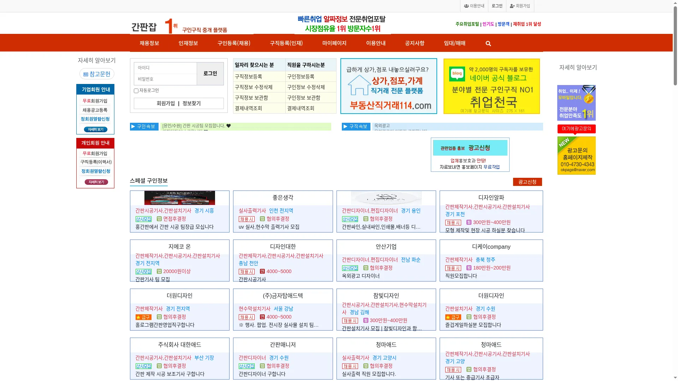This screenshot has height=381, width=678.
Task: Open the 관련업종 홍보 광고신청 banner
Action: [x=470, y=155]
